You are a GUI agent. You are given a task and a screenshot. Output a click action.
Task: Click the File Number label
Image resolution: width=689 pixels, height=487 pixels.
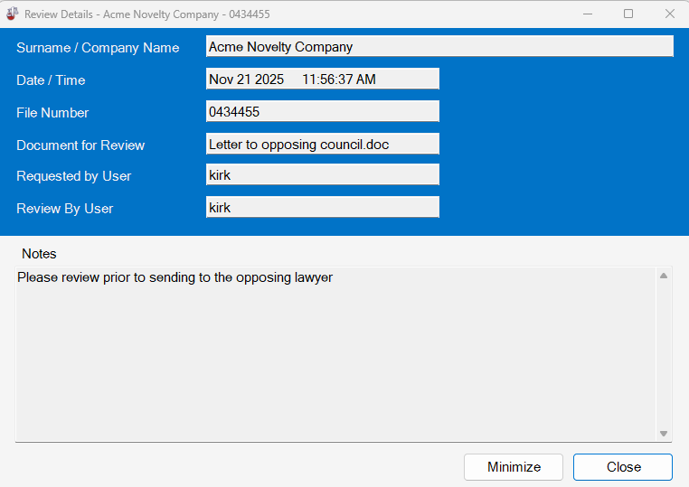pyautogui.click(x=52, y=113)
